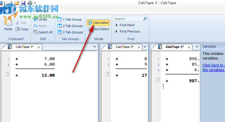
Task: Switch to the Start ribbon tab
Action: (x=23, y=11)
